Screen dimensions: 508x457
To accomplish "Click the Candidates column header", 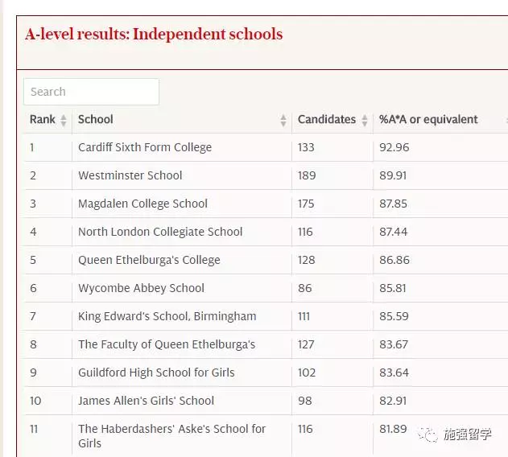I will tap(327, 120).
